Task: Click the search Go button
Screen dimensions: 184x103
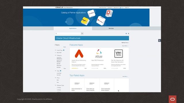Action: pos(82,33)
